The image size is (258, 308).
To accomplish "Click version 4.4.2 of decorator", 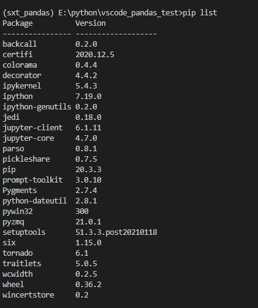I will [86, 76].
